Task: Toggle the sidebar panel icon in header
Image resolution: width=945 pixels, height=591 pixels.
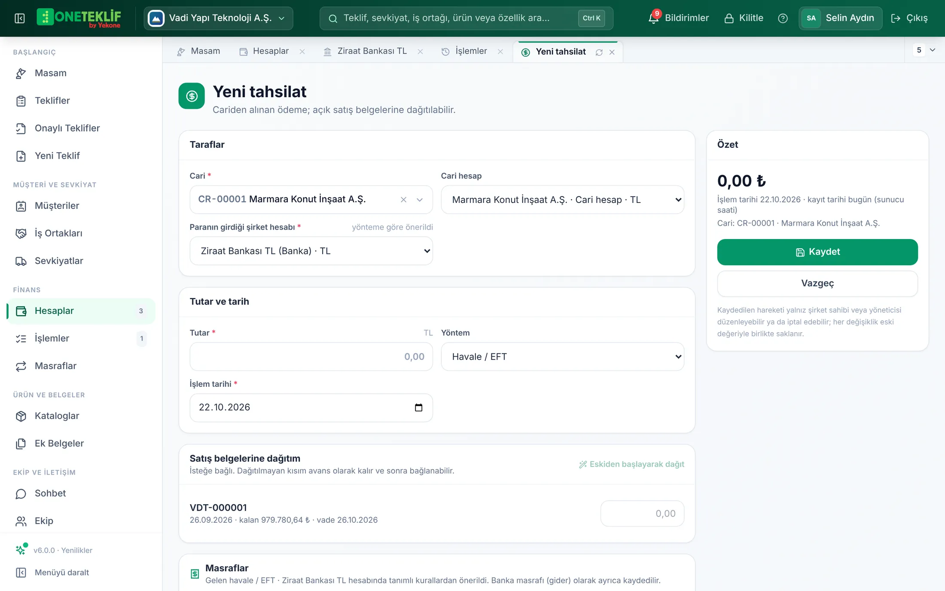Action: (x=20, y=18)
